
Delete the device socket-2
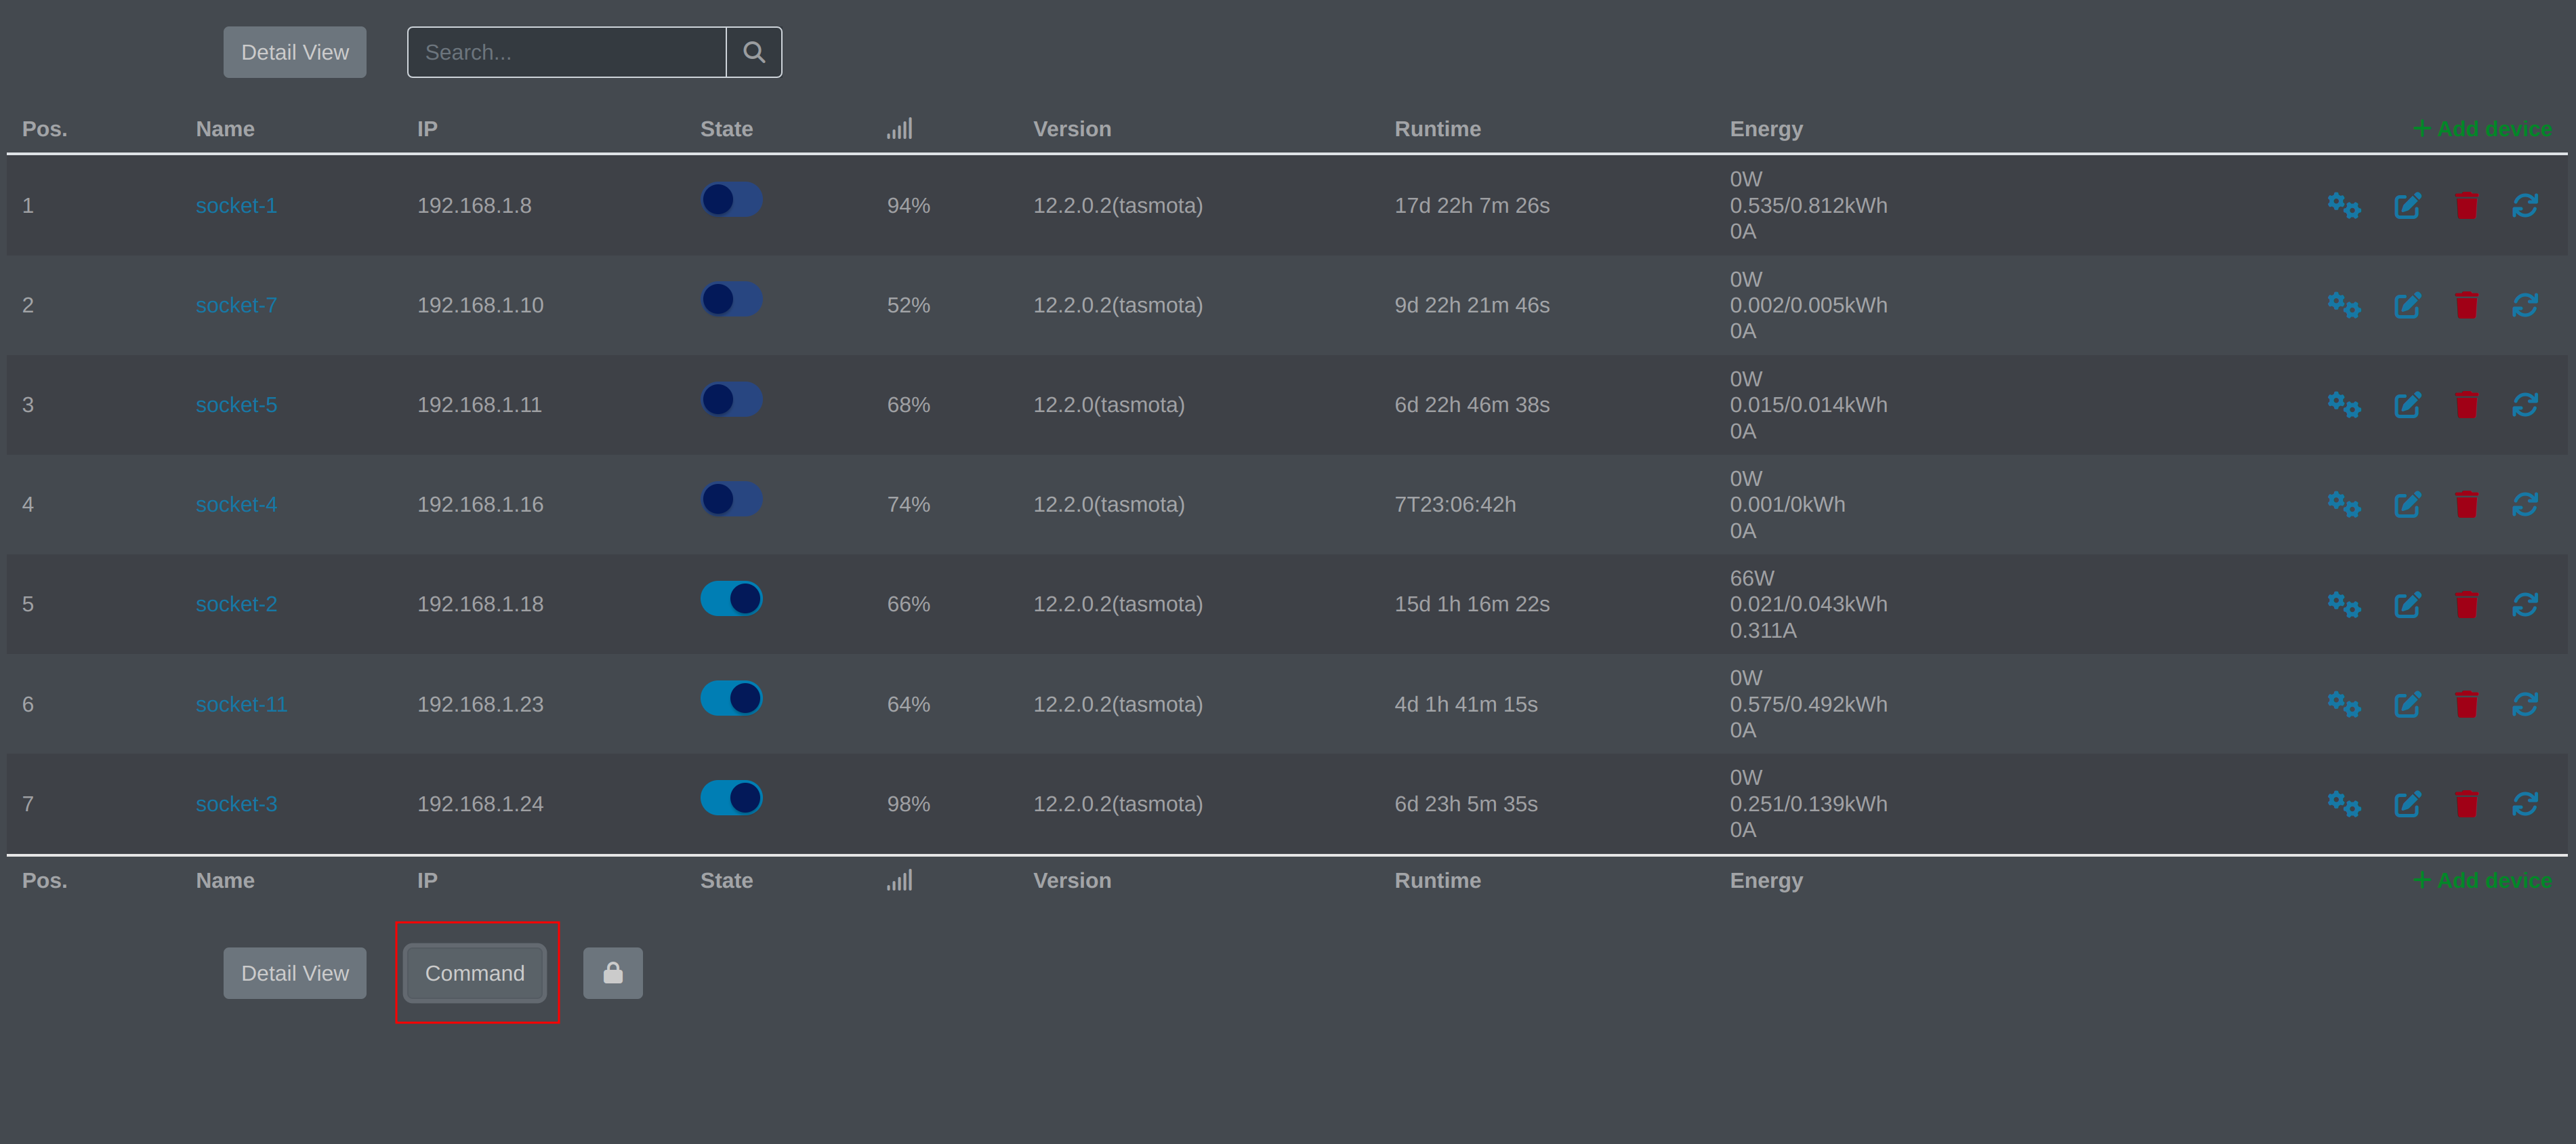pos(2467,604)
